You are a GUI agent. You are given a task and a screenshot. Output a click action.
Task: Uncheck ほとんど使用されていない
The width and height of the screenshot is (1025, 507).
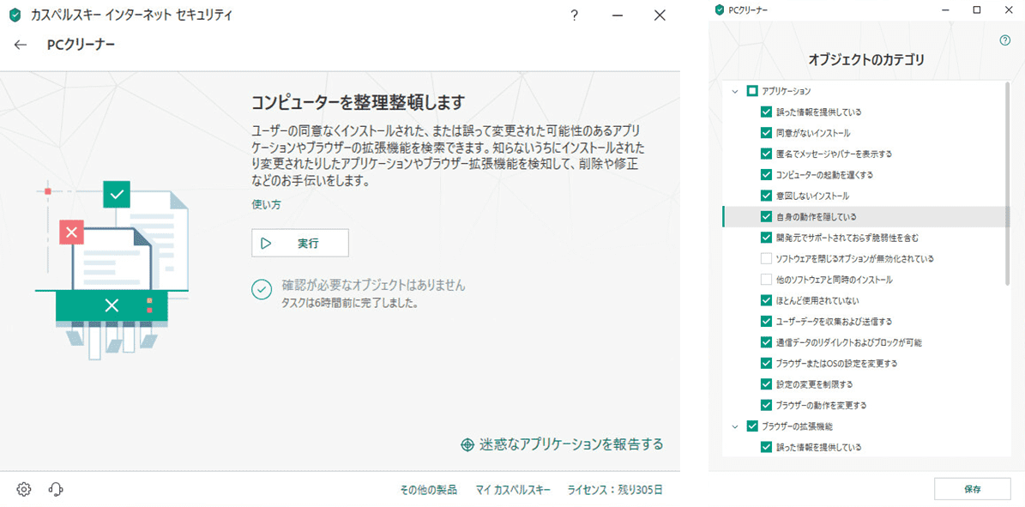767,300
